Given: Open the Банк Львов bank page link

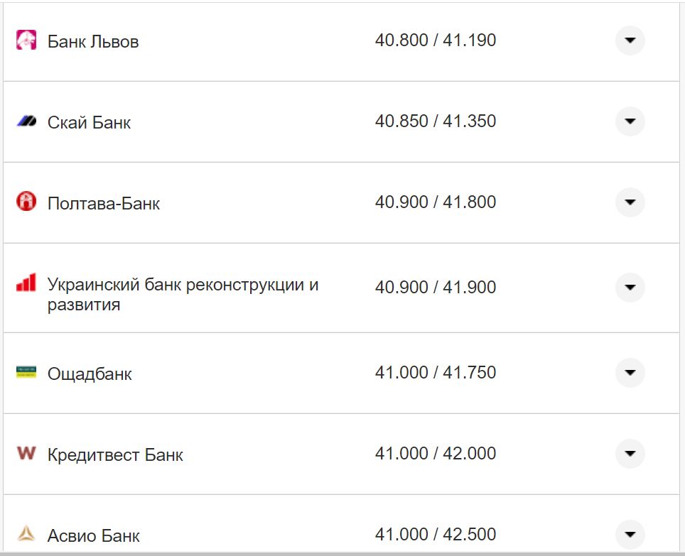Looking at the screenshot, I should coord(93,40).
